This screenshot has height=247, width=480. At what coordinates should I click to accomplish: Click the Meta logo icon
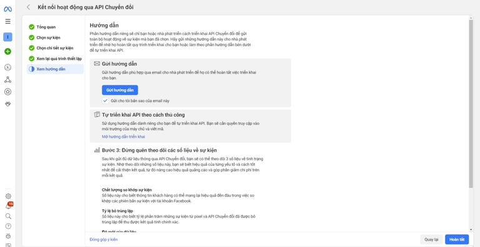coord(7,9)
